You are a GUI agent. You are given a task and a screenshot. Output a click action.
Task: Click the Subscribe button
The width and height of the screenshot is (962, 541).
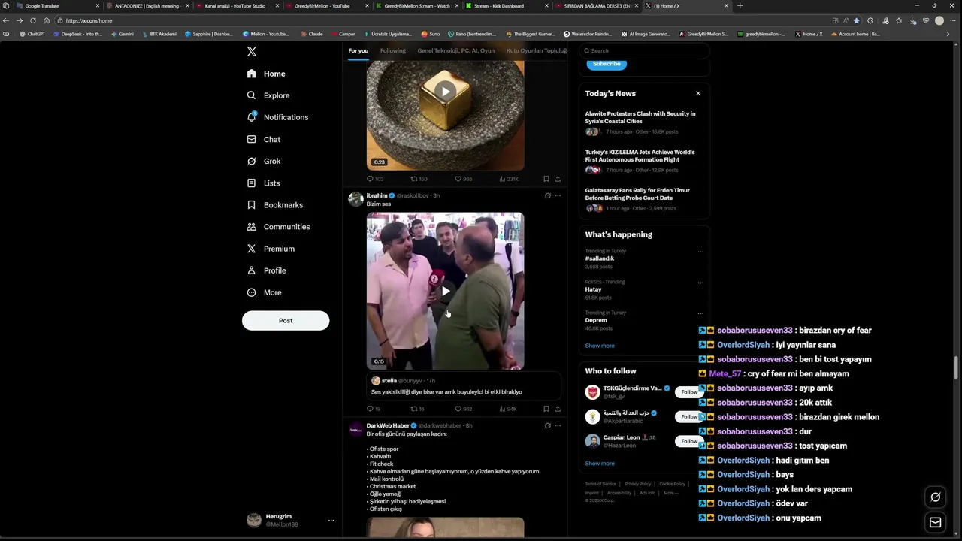click(x=607, y=64)
